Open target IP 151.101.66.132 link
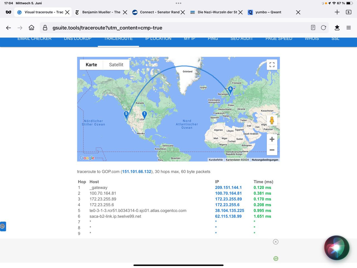Screen dimensions: 357x268 (x=136, y=172)
